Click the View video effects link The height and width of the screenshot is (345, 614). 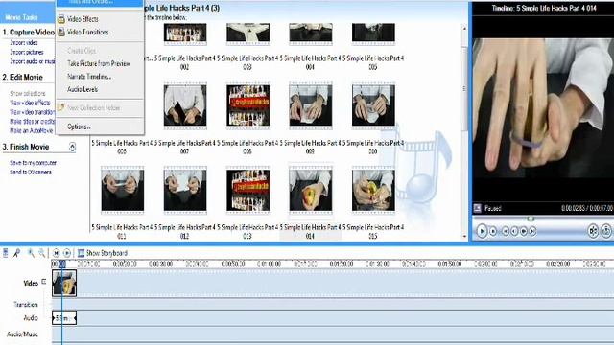point(30,103)
